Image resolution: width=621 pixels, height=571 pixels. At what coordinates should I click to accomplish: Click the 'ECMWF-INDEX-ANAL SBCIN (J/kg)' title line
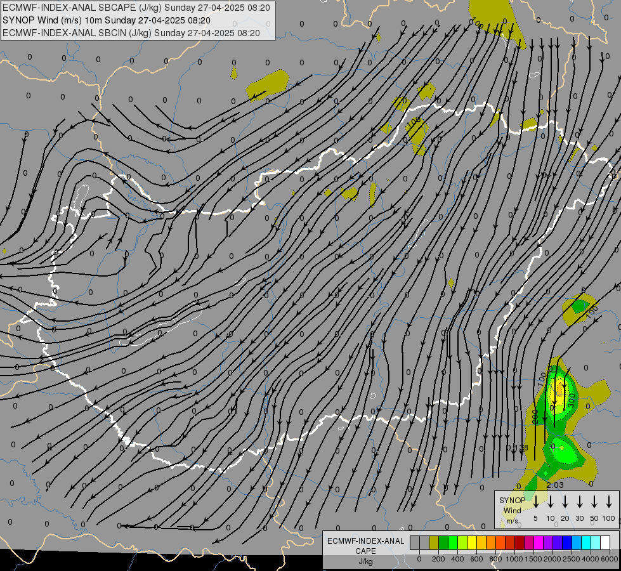click(131, 33)
